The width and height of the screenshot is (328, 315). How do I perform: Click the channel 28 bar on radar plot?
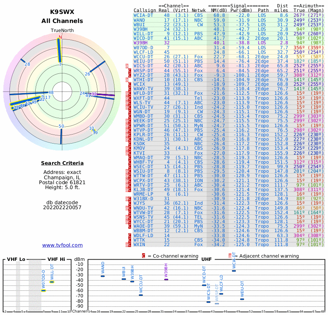pos(23,61)
